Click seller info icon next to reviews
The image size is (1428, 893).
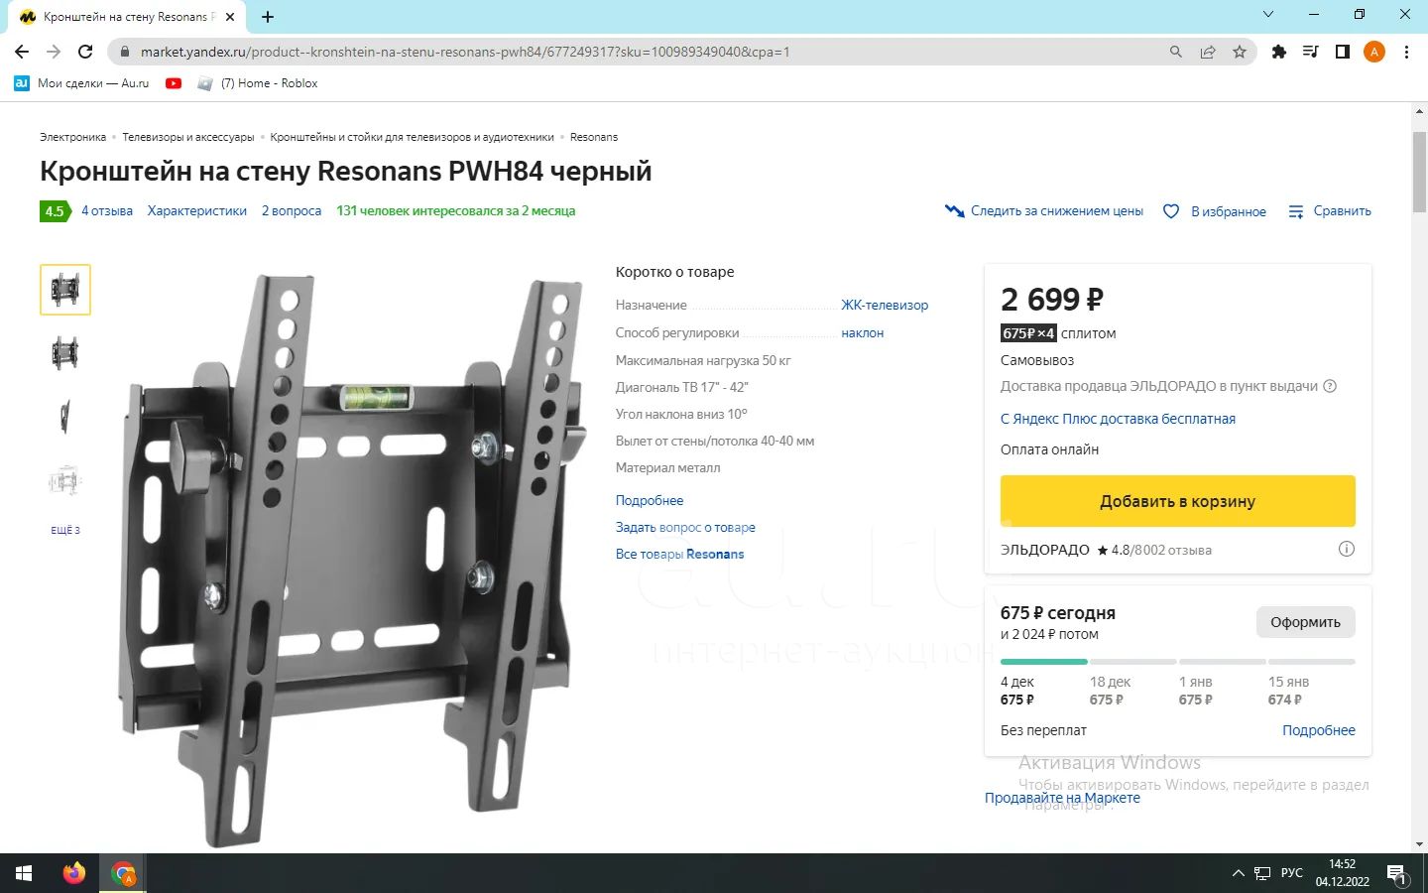pos(1347,549)
